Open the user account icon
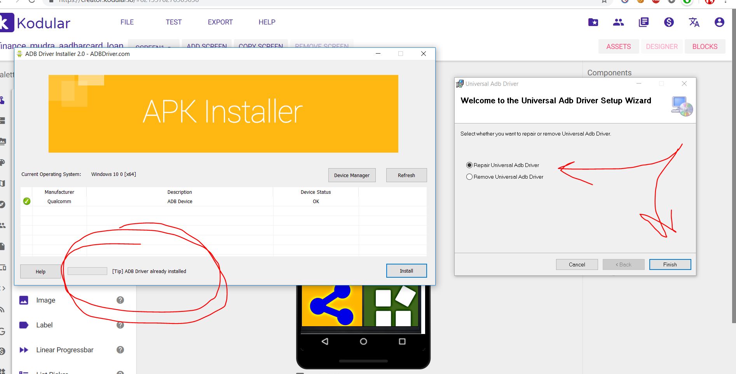The height and width of the screenshot is (374, 736). click(x=719, y=23)
